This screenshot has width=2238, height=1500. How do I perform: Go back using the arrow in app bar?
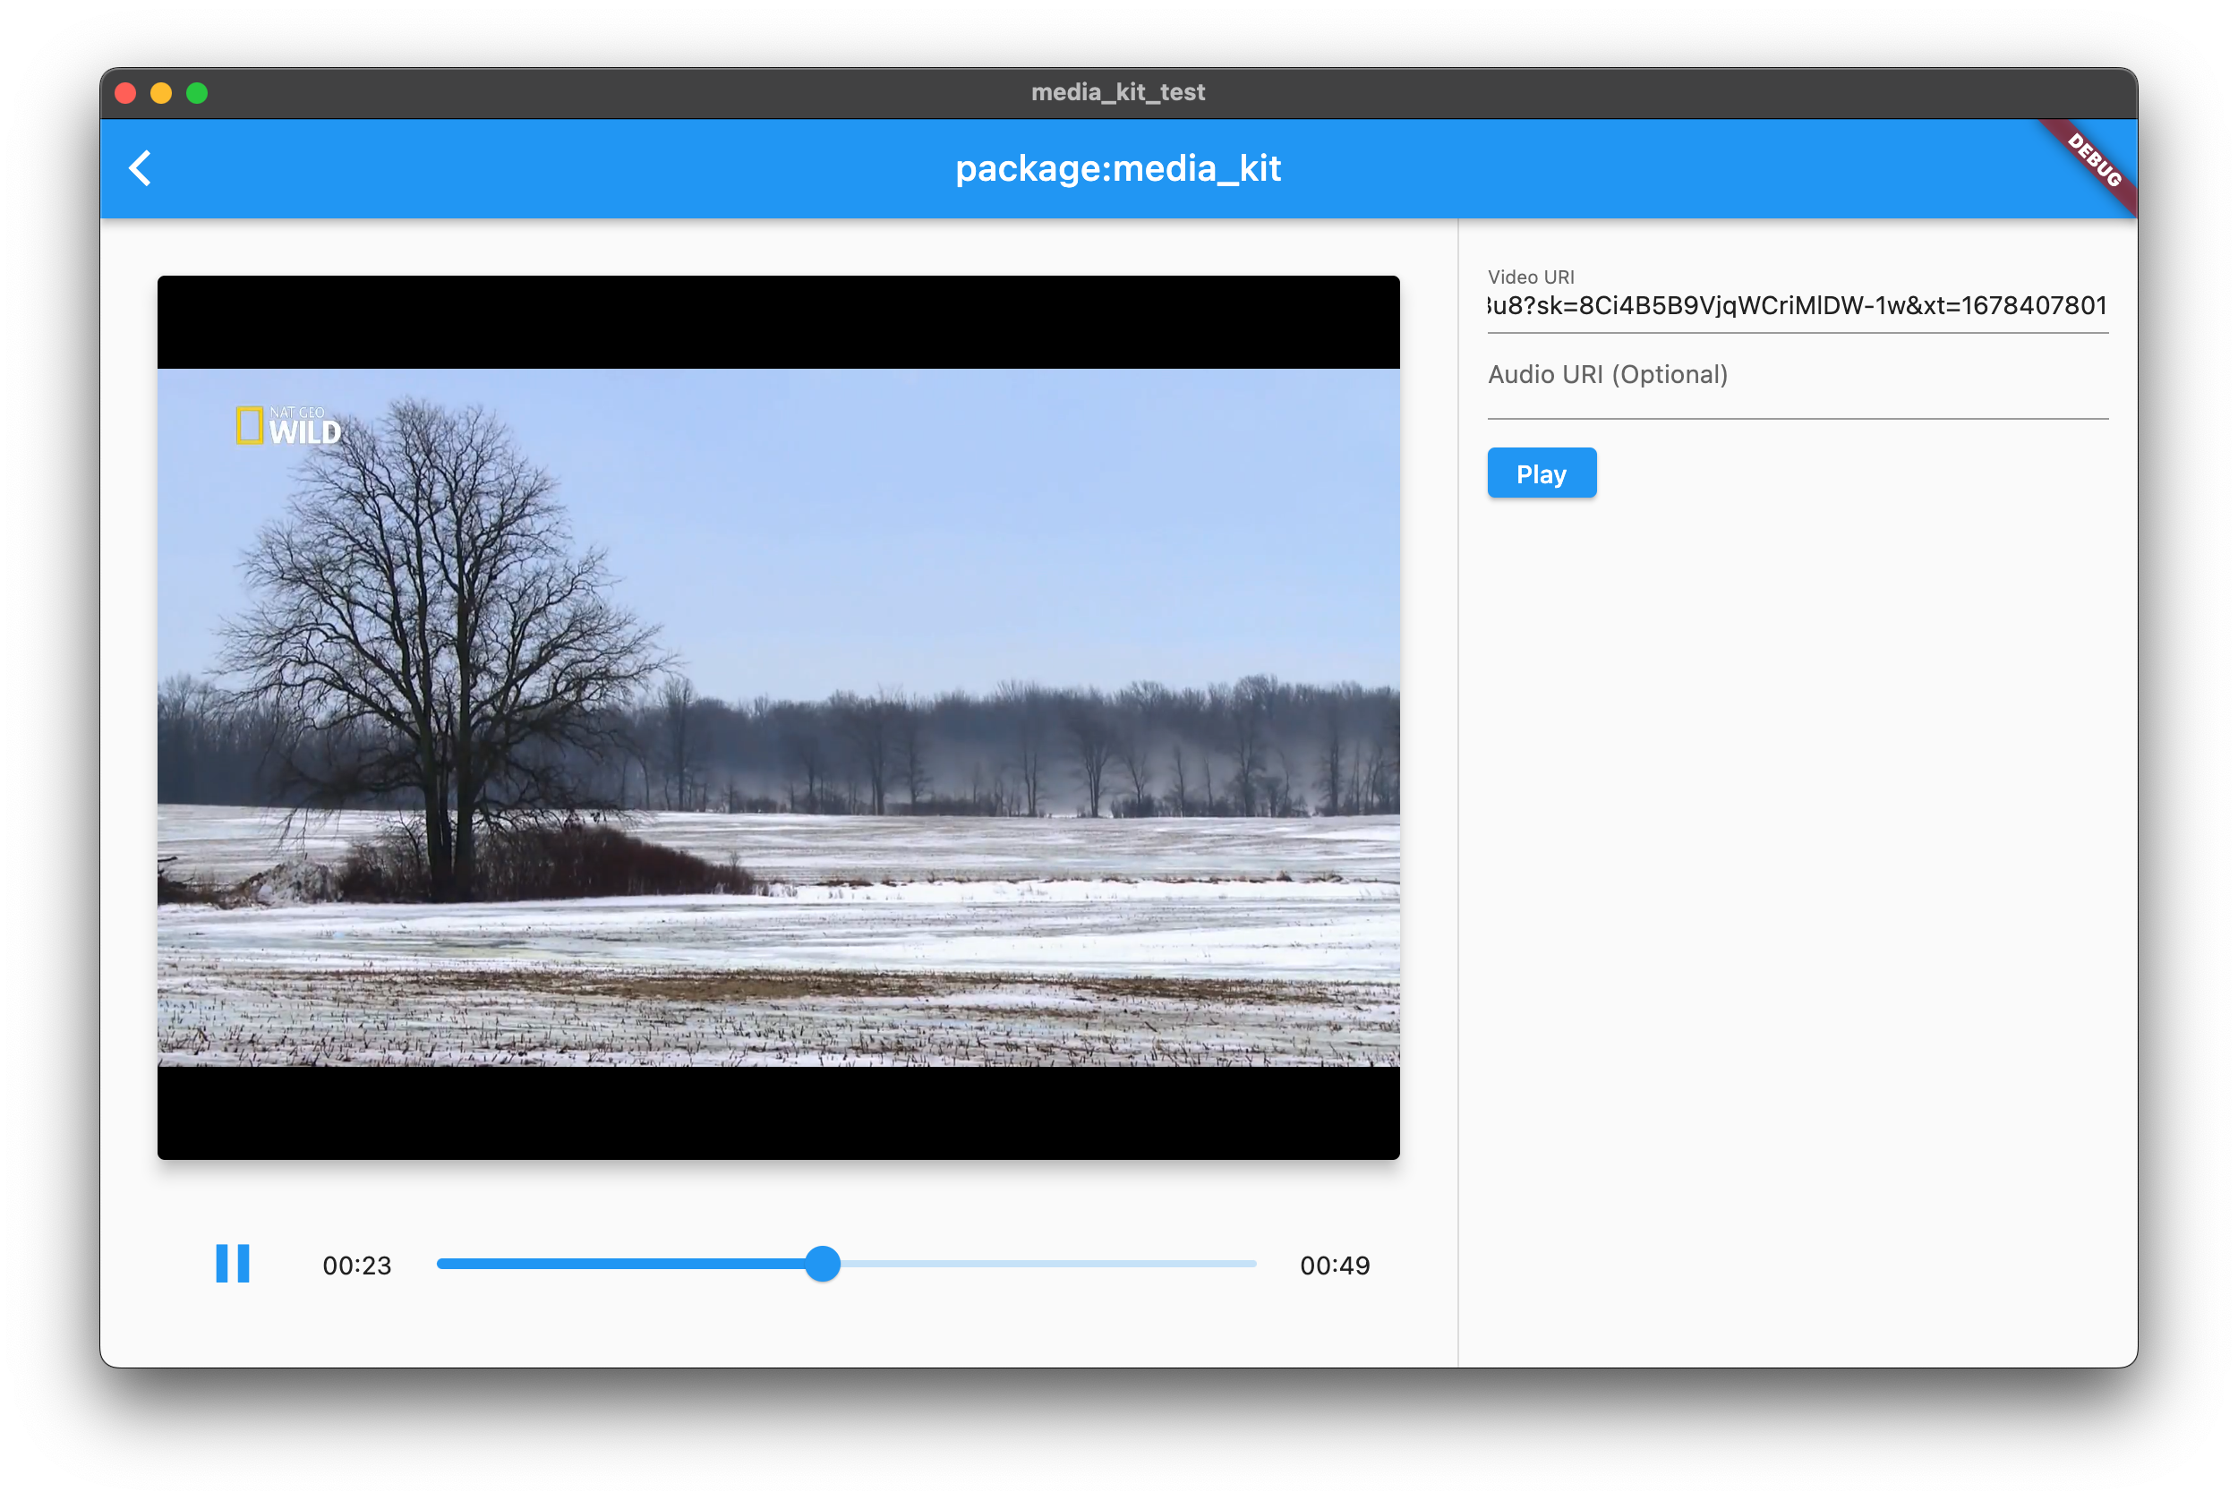click(141, 168)
